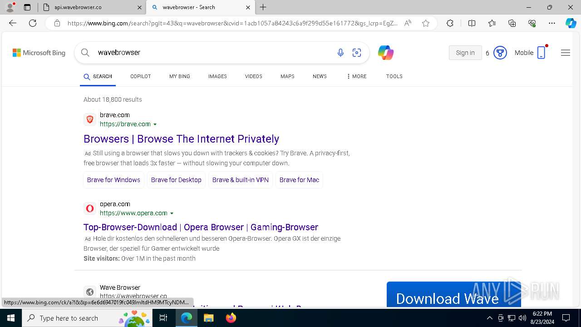
Task: Open the Mobile phone icon
Action: (541, 53)
